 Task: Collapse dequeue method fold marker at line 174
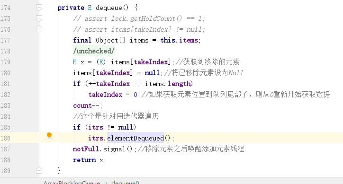39,8
